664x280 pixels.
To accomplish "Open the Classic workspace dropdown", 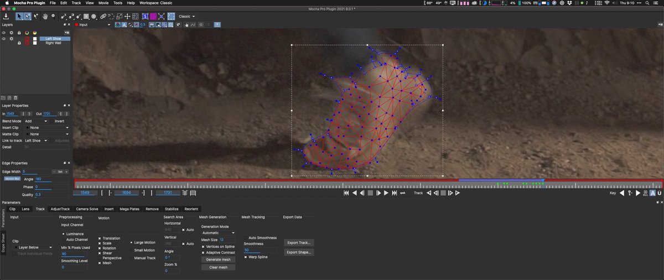I will (x=187, y=16).
